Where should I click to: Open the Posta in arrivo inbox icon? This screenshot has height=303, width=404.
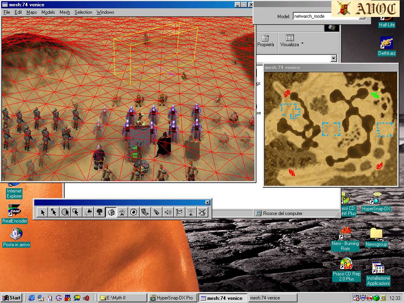tap(17, 238)
